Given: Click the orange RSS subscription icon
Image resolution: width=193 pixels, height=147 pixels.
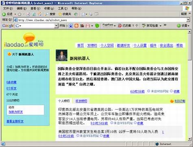Looking at the screenshot, I should (172, 101).
